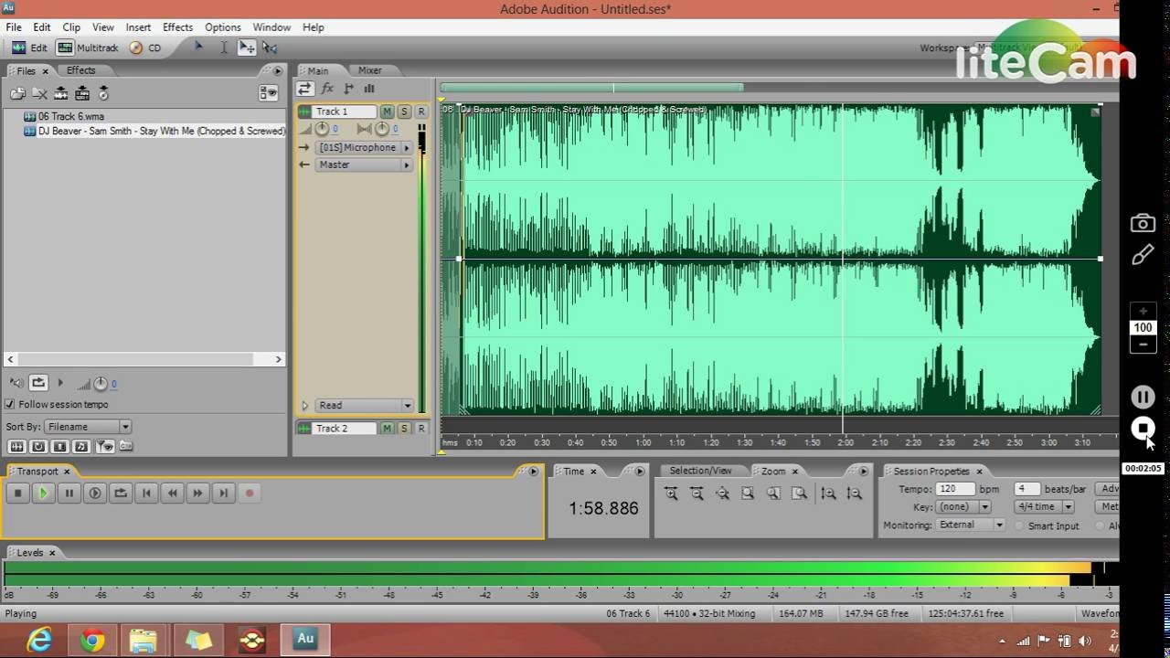The height and width of the screenshot is (658, 1170).
Task: Mute Track 2 with M button
Action: [388, 429]
